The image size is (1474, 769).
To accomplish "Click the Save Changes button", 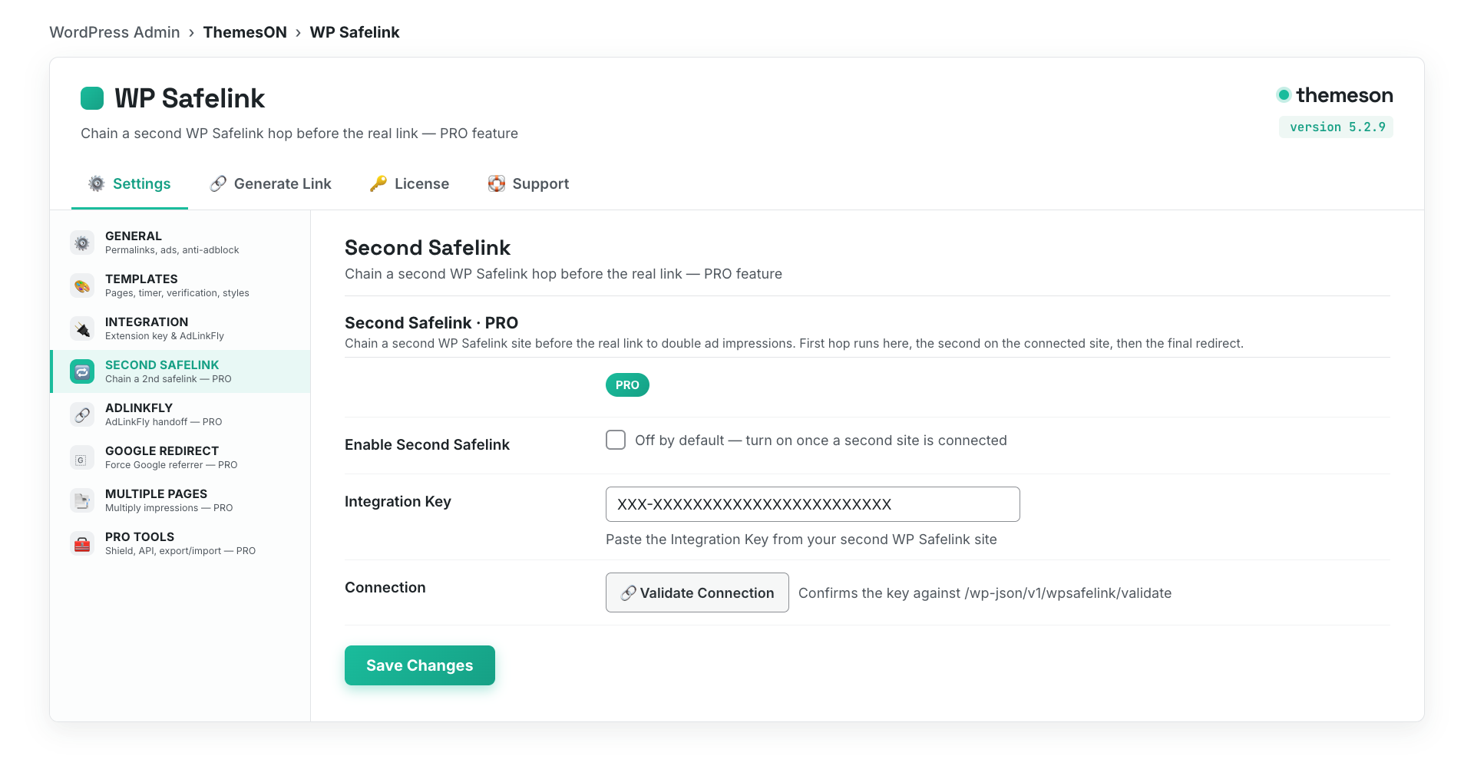I will (420, 665).
